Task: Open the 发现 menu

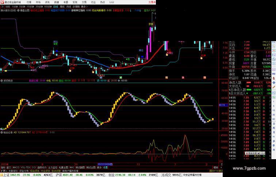Action: (75, 2)
